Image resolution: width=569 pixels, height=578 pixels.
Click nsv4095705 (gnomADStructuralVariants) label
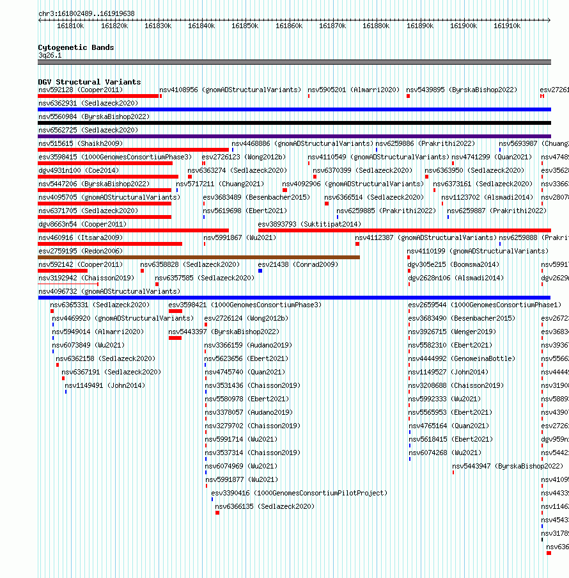[x=109, y=197]
